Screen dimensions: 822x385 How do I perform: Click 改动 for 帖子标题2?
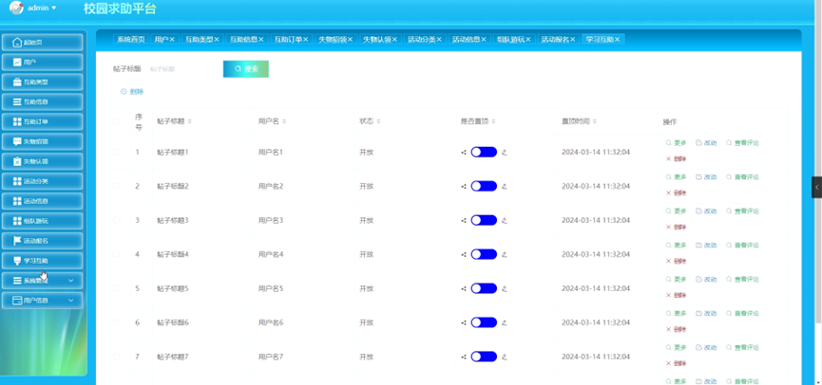(706, 176)
